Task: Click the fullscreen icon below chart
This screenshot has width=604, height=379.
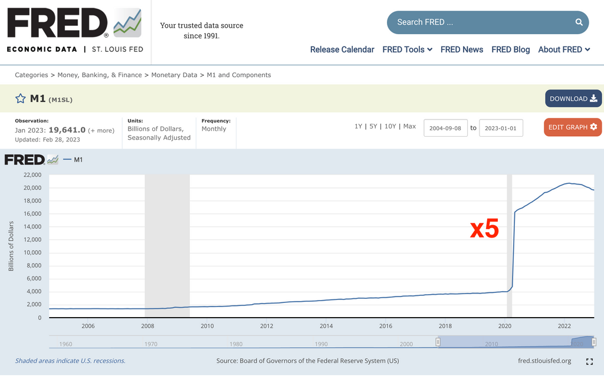Action: click(589, 361)
